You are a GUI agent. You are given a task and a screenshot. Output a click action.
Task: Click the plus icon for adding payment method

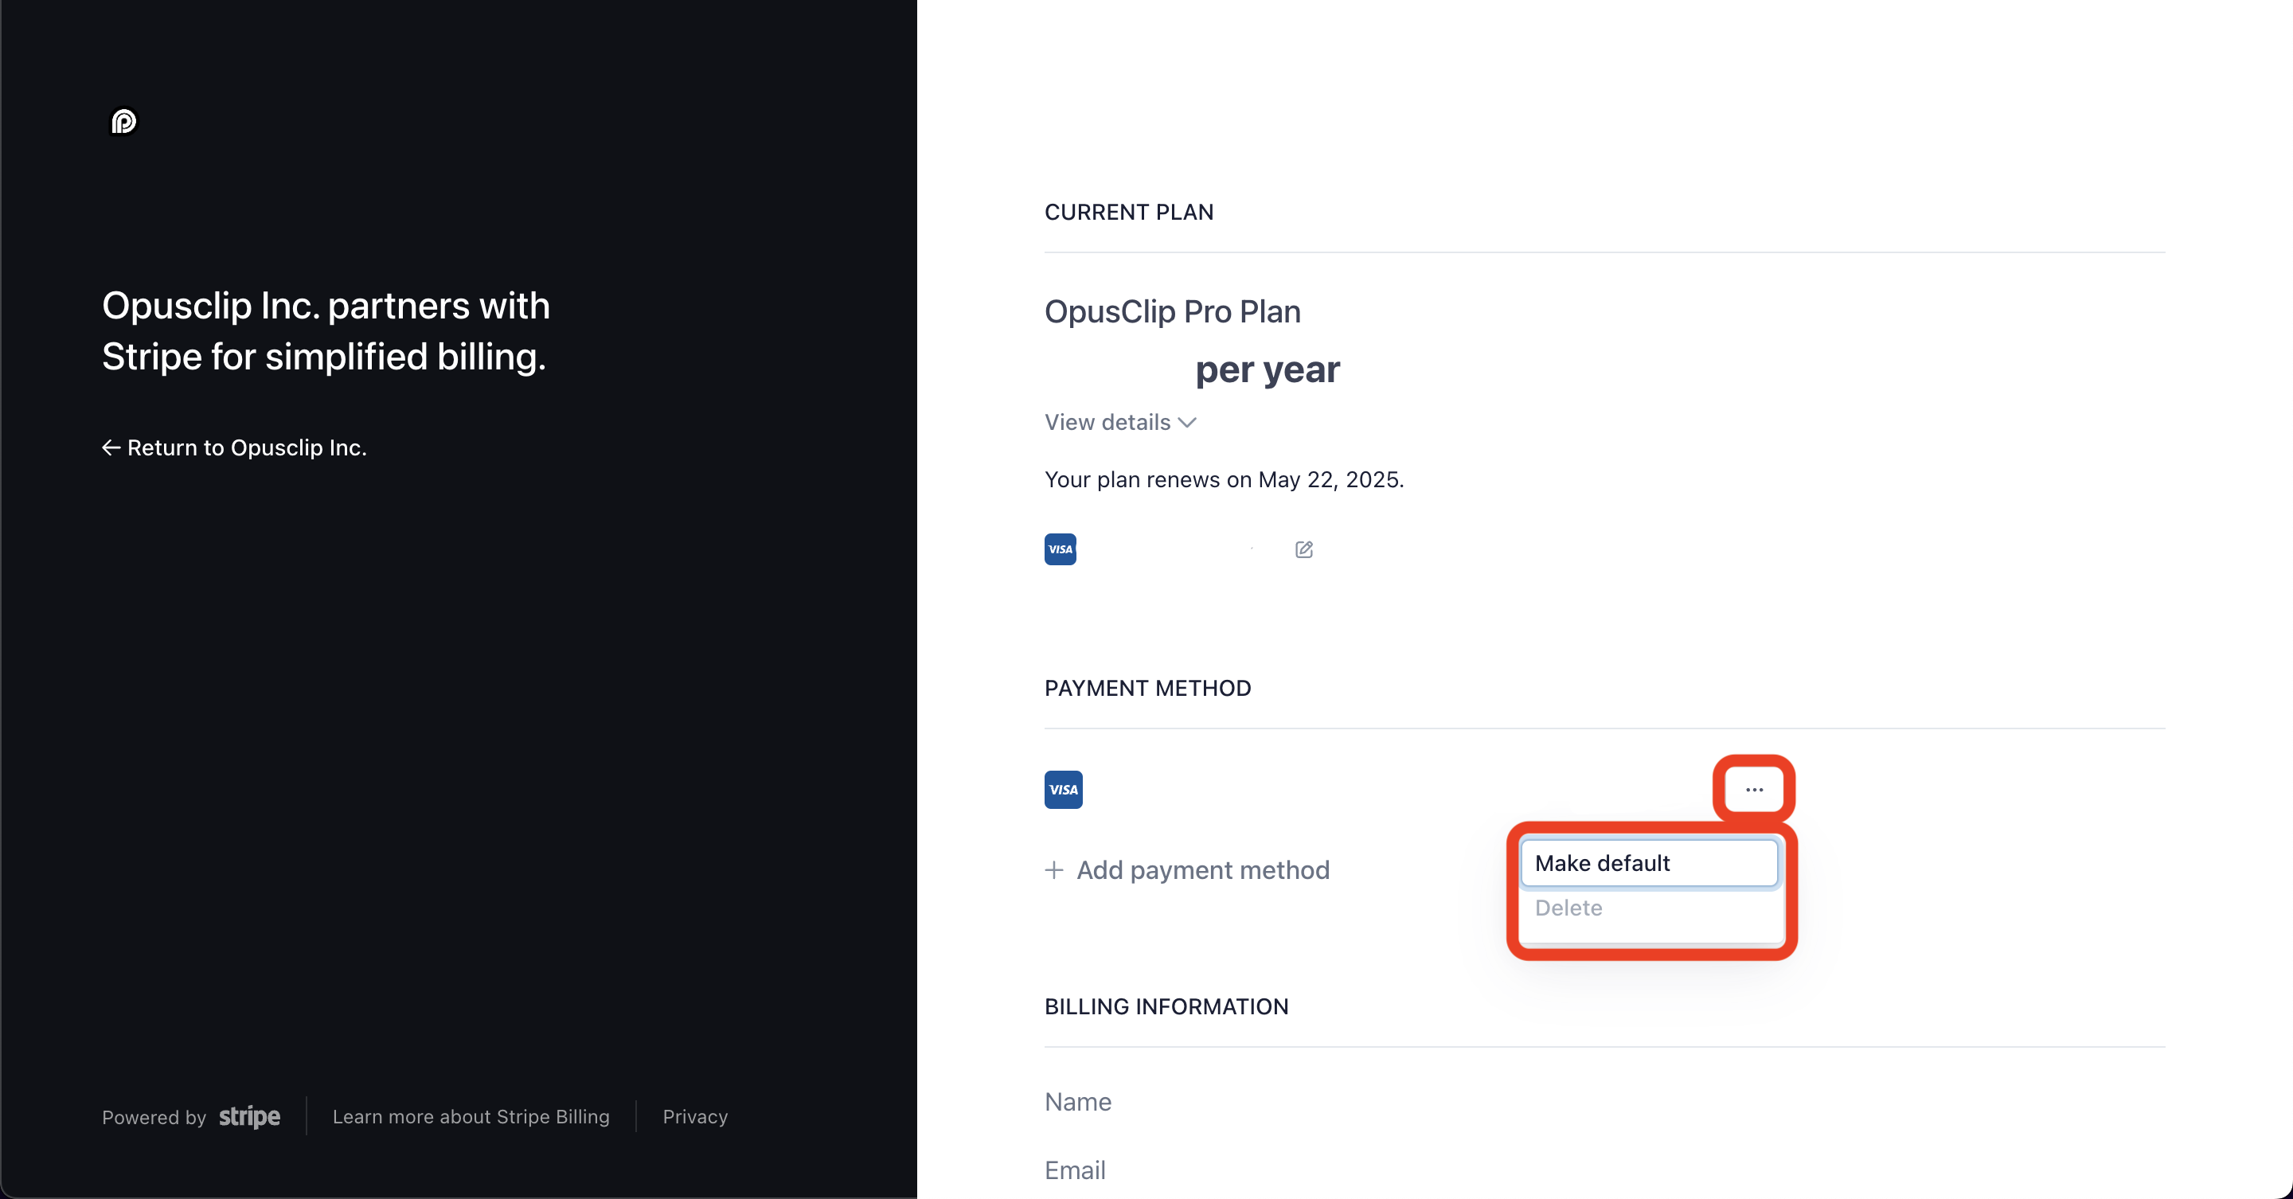tap(1054, 869)
